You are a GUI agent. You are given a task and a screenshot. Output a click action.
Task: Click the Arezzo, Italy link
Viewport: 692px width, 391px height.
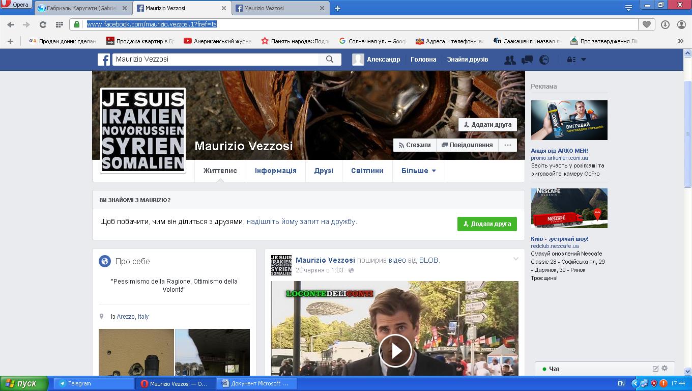click(x=133, y=317)
